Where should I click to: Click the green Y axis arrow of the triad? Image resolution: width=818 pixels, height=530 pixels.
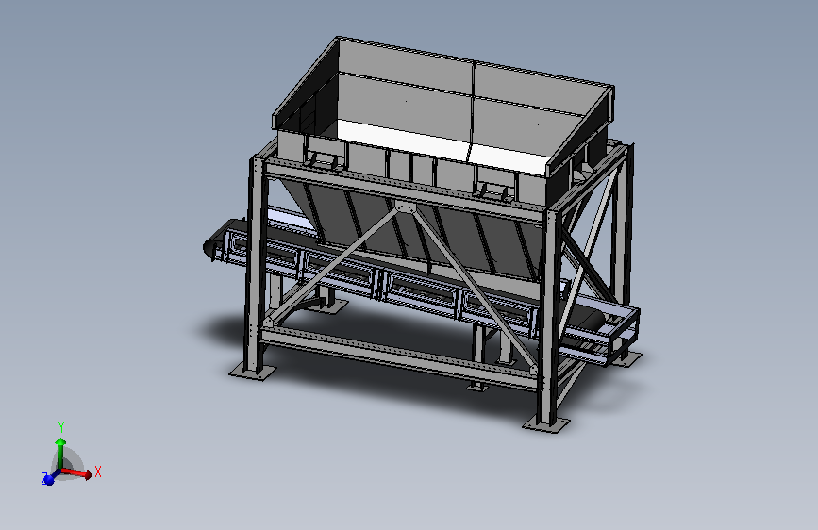(x=60, y=453)
